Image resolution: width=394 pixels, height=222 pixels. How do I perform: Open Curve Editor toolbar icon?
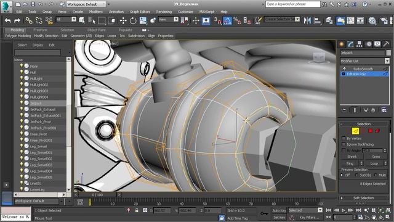[x=350, y=20]
